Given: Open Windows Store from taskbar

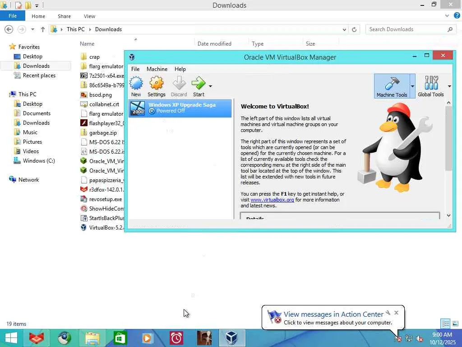Looking at the screenshot, I should click(120, 338).
